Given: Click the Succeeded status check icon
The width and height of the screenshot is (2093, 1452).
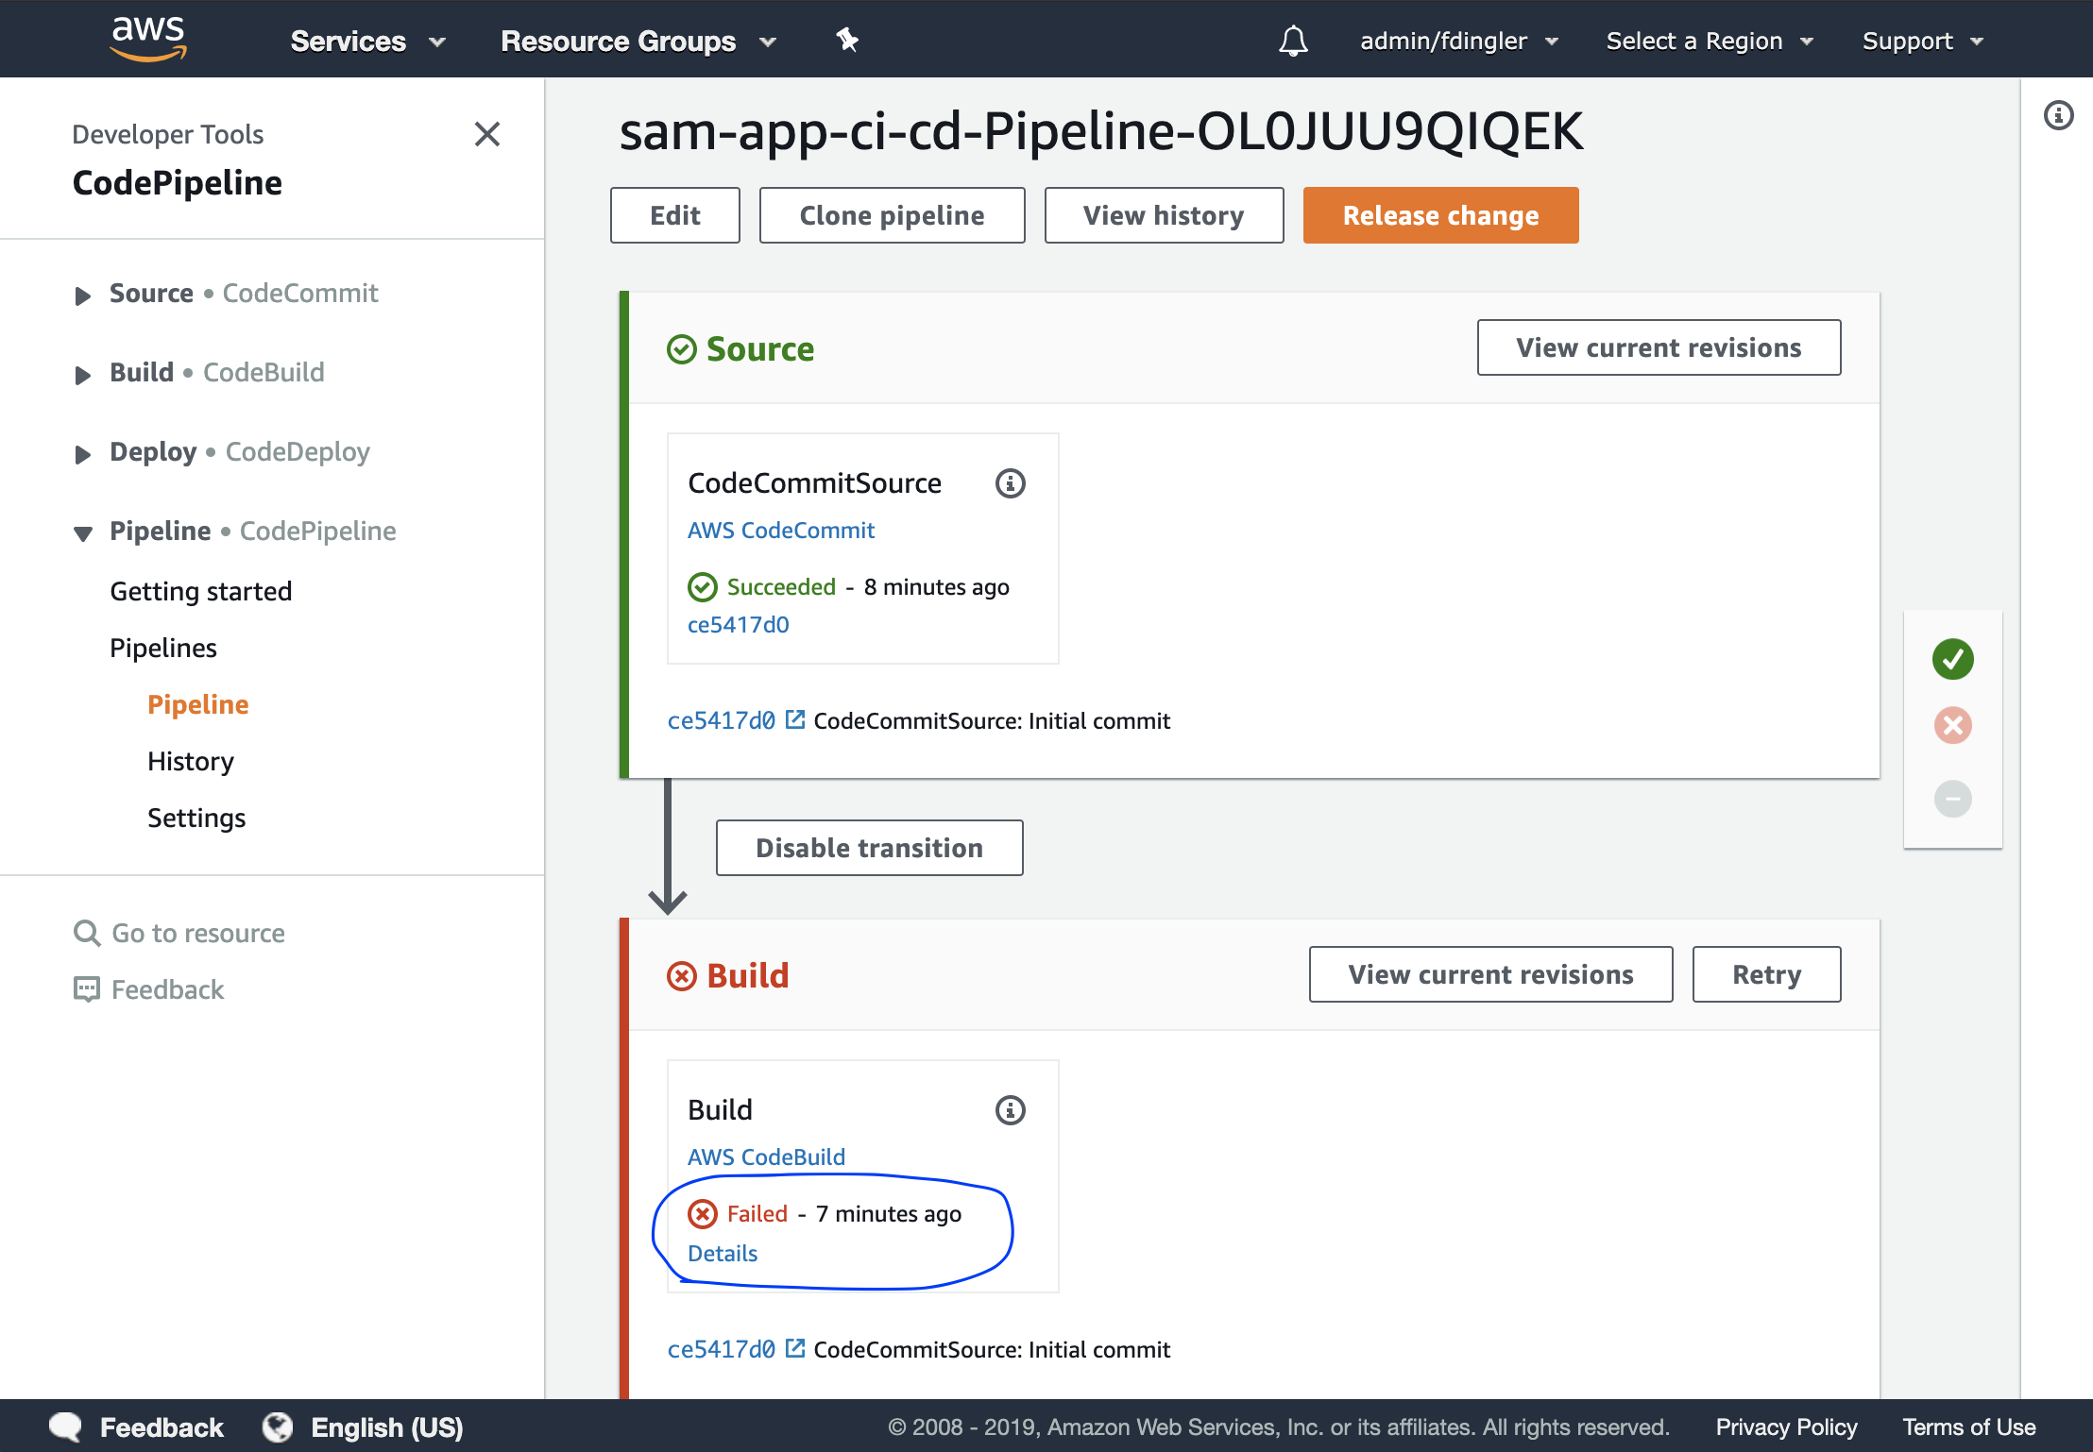Looking at the screenshot, I should coord(703,587).
